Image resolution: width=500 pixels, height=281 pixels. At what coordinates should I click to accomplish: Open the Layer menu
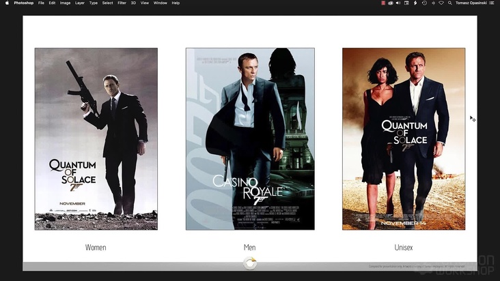(80, 3)
